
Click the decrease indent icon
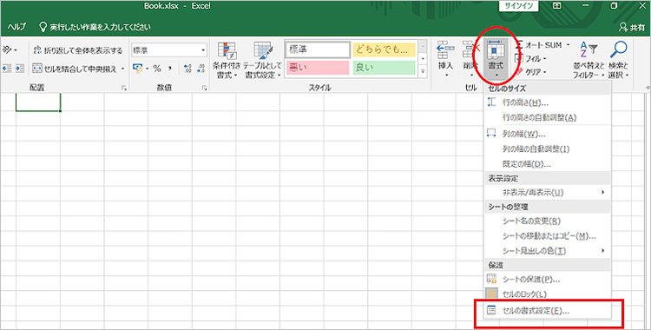[7, 69]
